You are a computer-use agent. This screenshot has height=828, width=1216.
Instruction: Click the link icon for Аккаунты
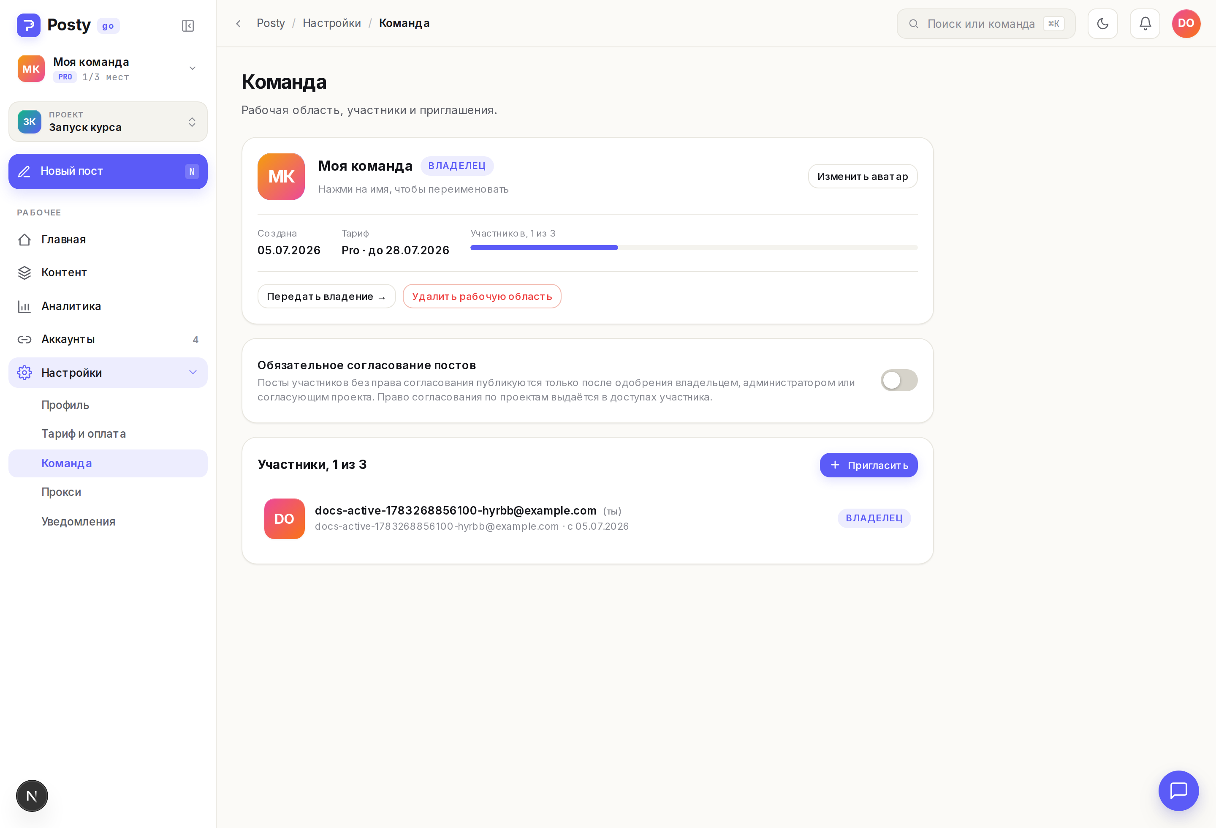(24, 339)
